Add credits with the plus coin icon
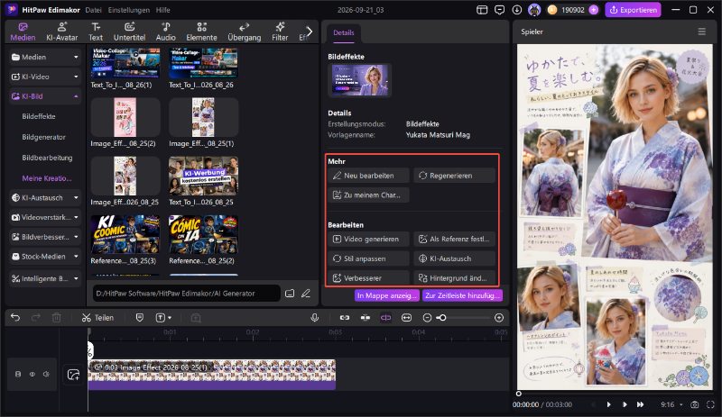The height and width of the screenshot is (417, 722). click(x=594, y=10)
